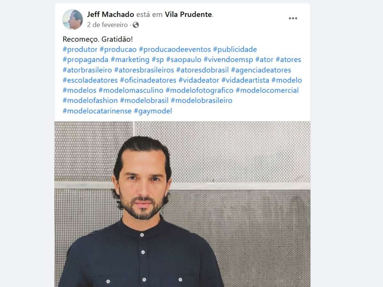
Task: Open the #produtor hashtag
Action: coord(80,49)
